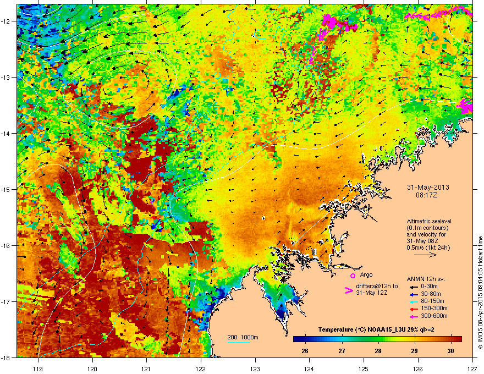Click the color bar tick label 27

point(342,351)
